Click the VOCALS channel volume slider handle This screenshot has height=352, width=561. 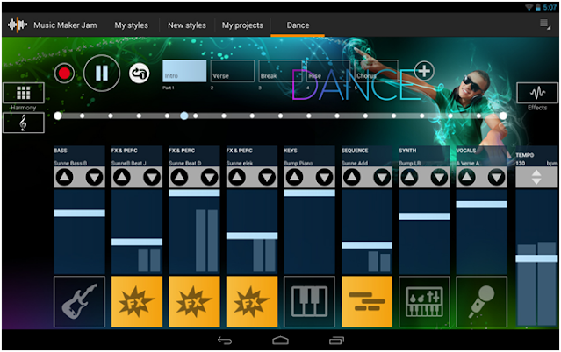click(x=482, y=204)
